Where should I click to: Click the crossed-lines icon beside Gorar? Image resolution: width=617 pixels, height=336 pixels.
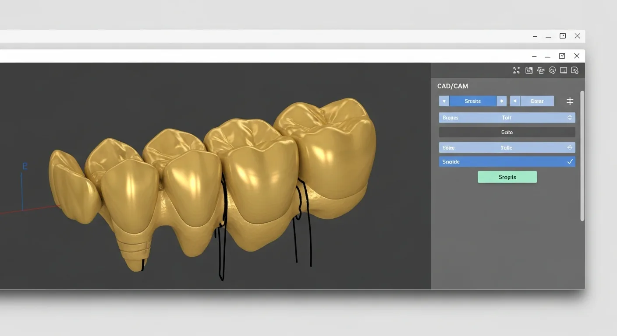point(570,101)
